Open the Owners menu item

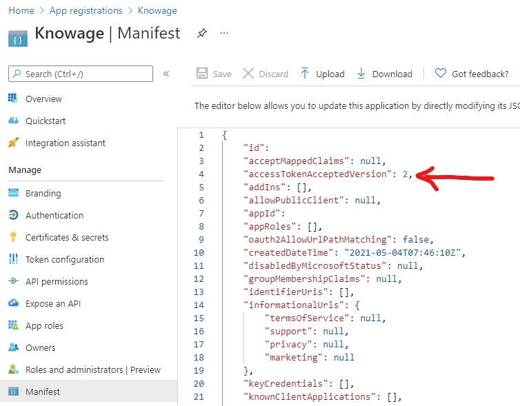pyautogui.click(x=41, y=347)
